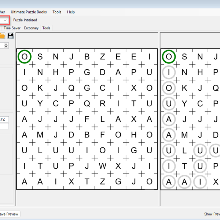Click the floppy disk save icon
Image resolution: width=220 pixels, height=220 pixels.
(x=11, y=36)
